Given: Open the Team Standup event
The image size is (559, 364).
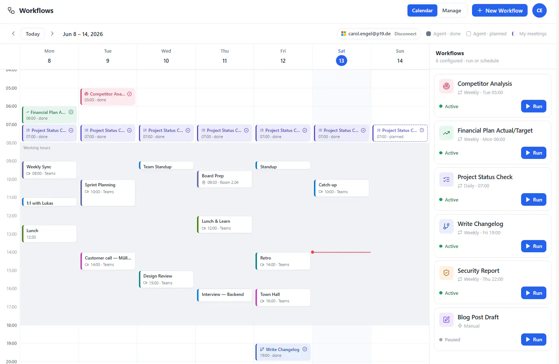Looking at the screenshot, I should (x=166, y=165).
